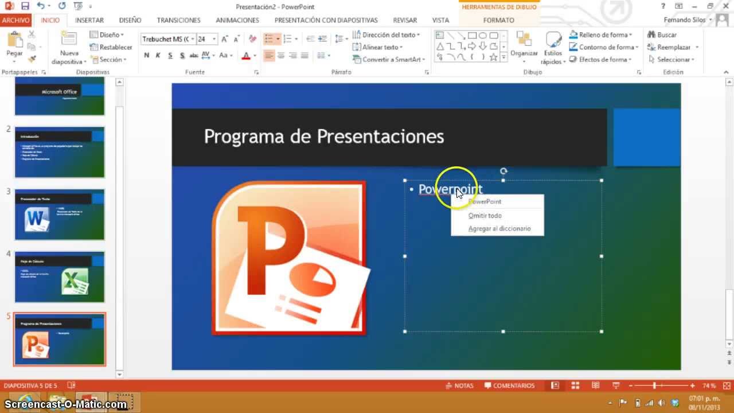Apply strikethrough with the abc icon

[x=194, y=56]
